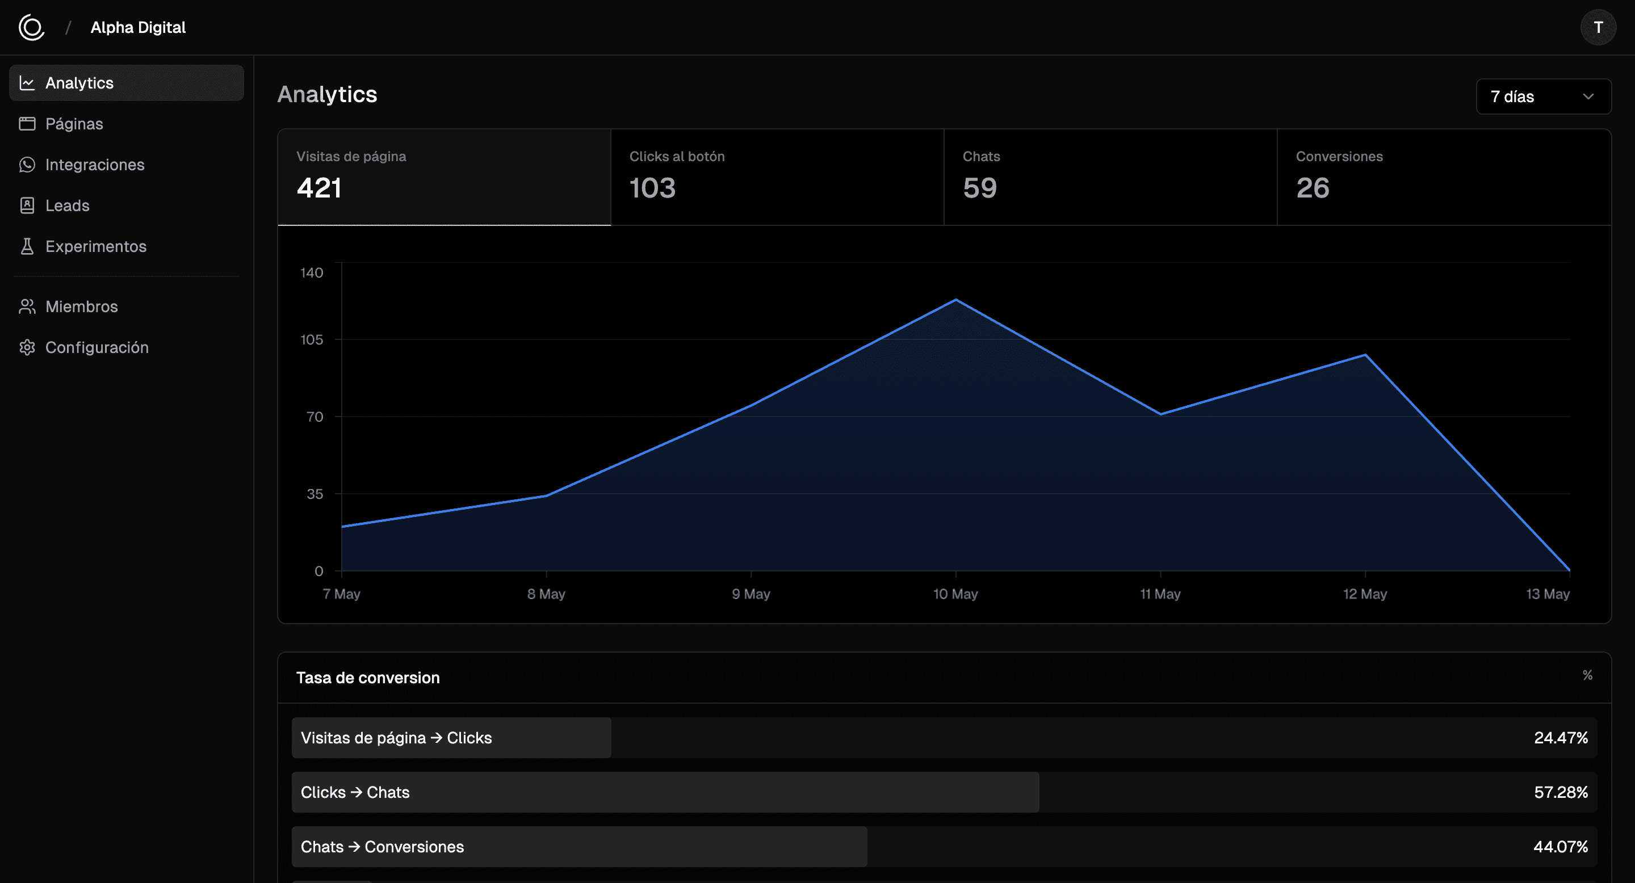
Task: Open the Alpha Digital workspace link
Action: tap(138, 27)
